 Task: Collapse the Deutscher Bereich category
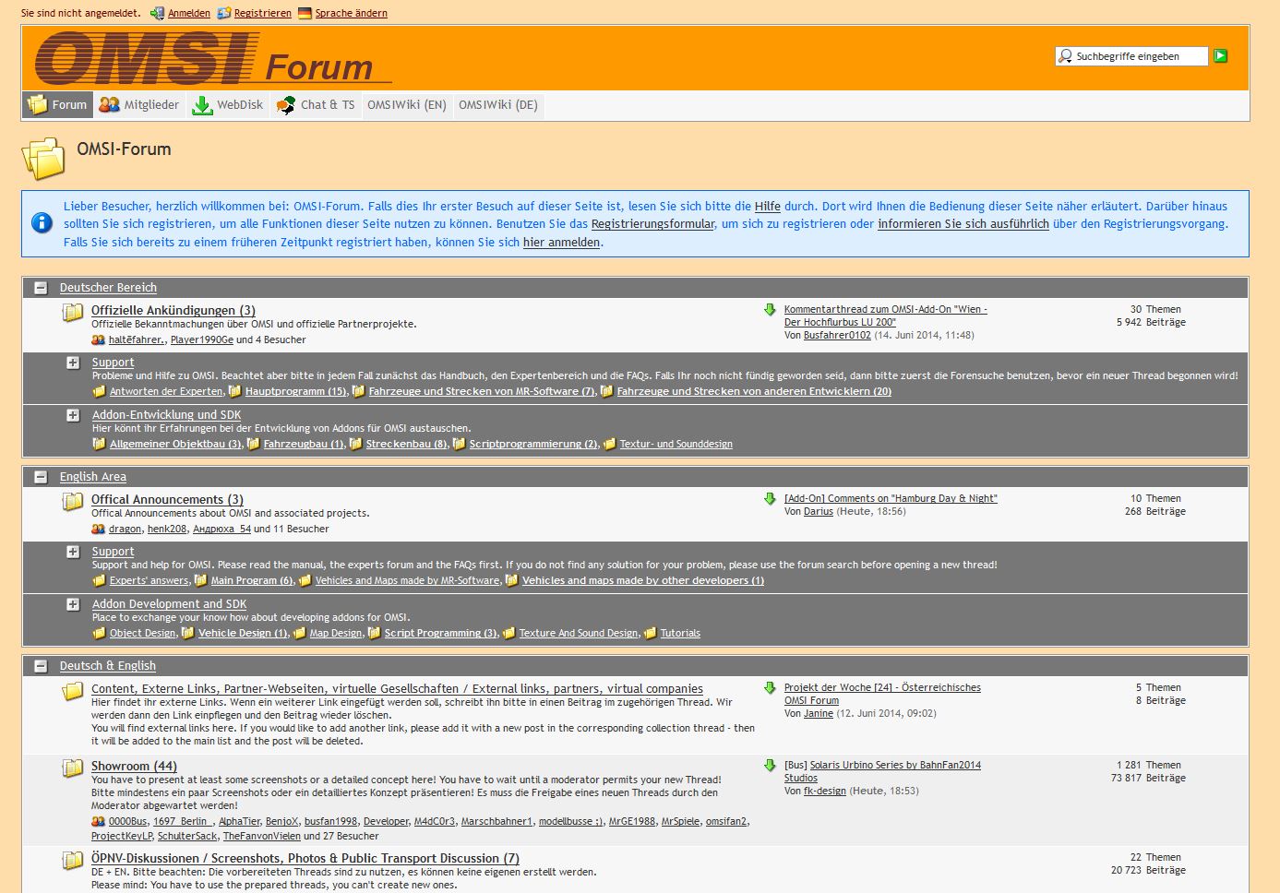[x=41, y=288]
